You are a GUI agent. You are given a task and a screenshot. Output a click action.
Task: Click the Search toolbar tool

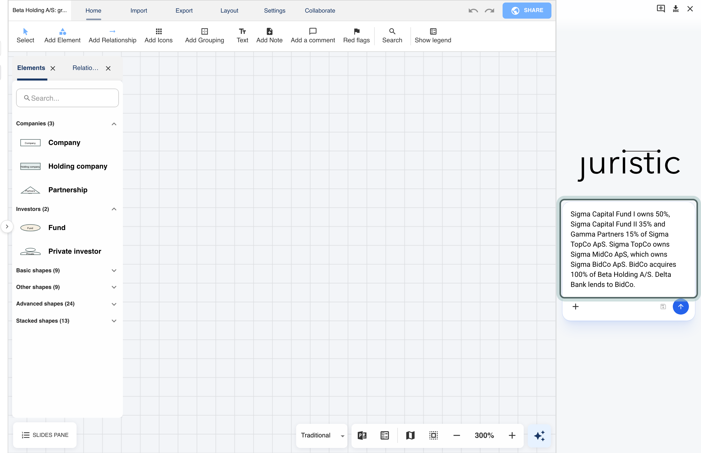click(392, 35)
